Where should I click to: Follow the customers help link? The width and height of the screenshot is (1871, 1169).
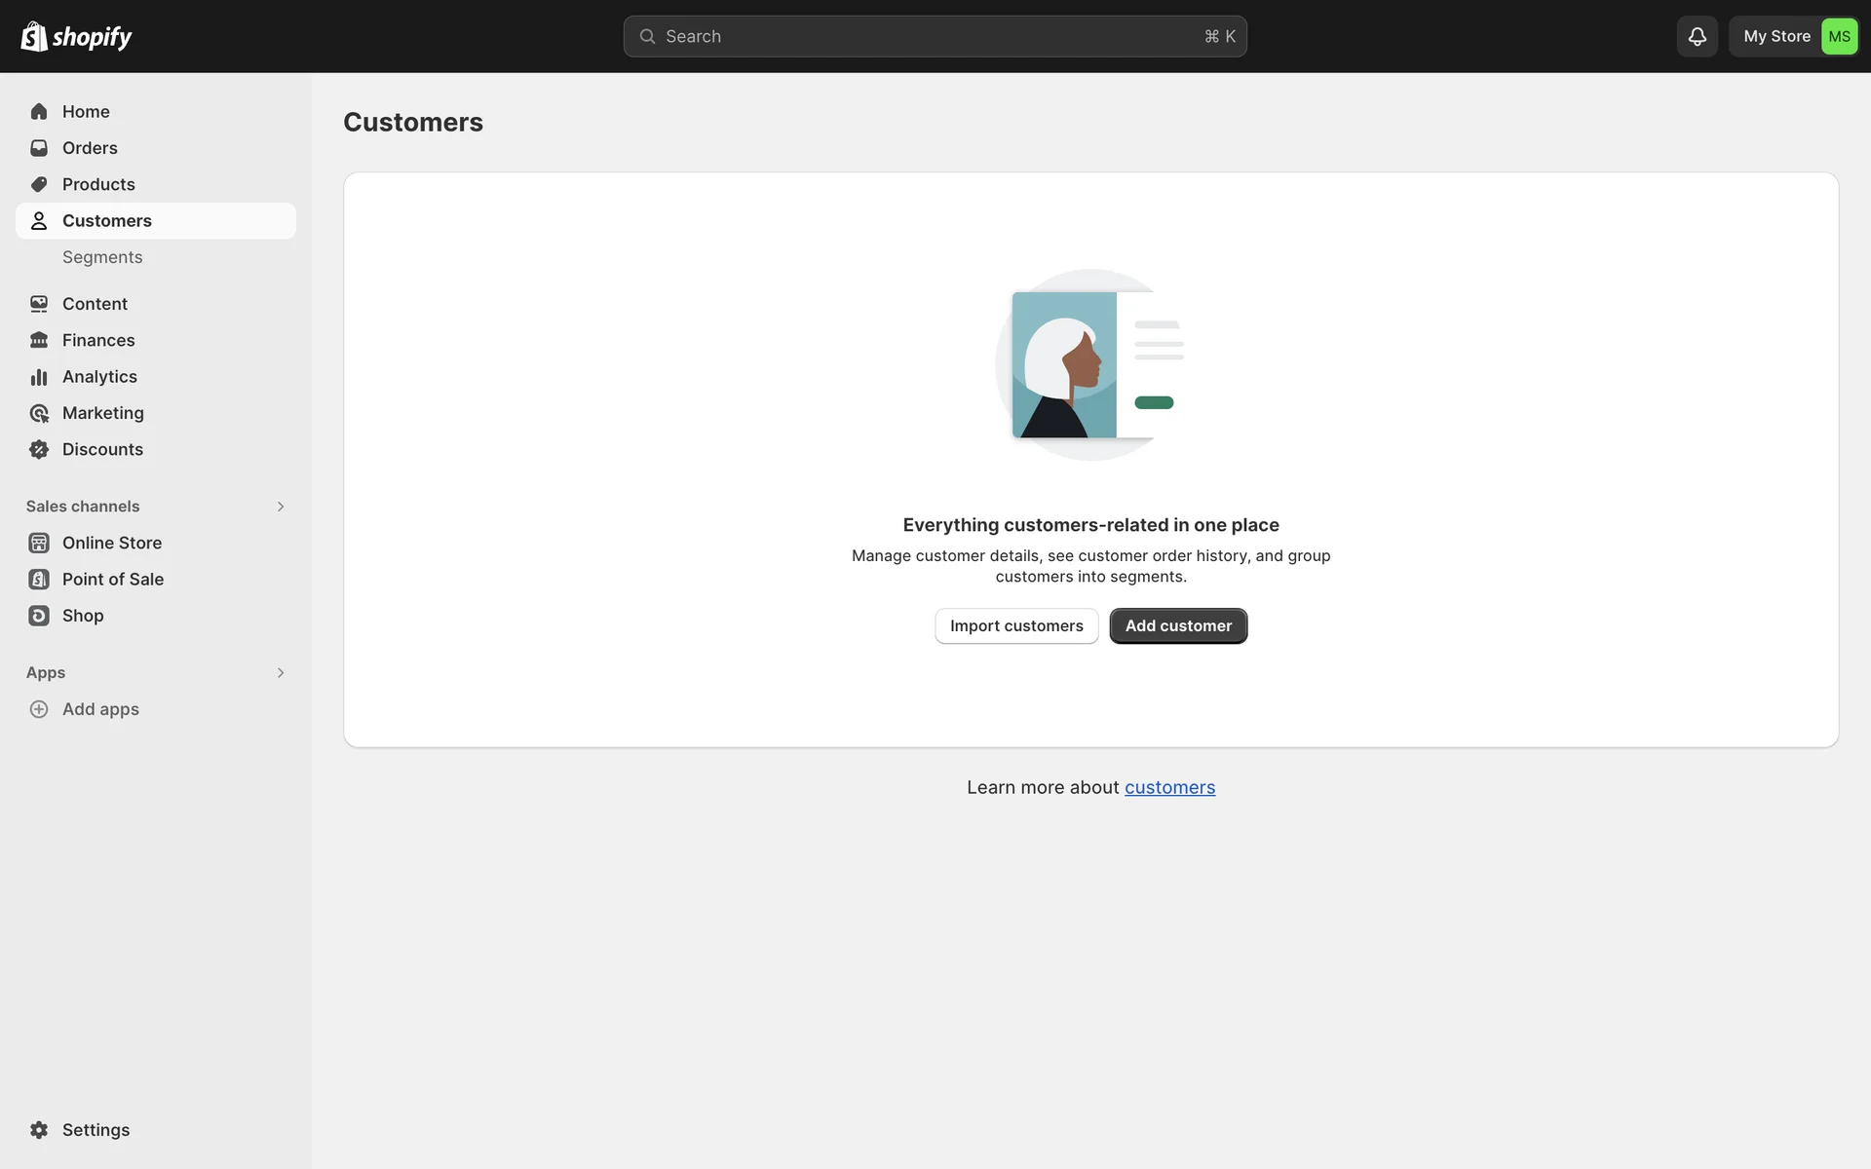pos(1169,787)
